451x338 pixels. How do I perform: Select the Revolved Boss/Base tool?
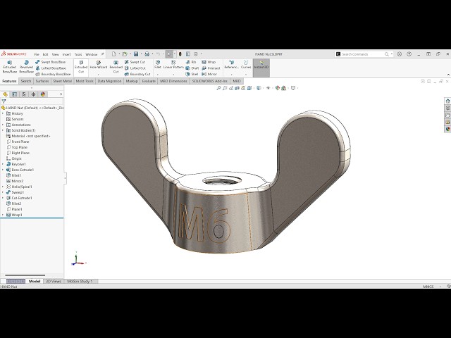tap(27, 67)
